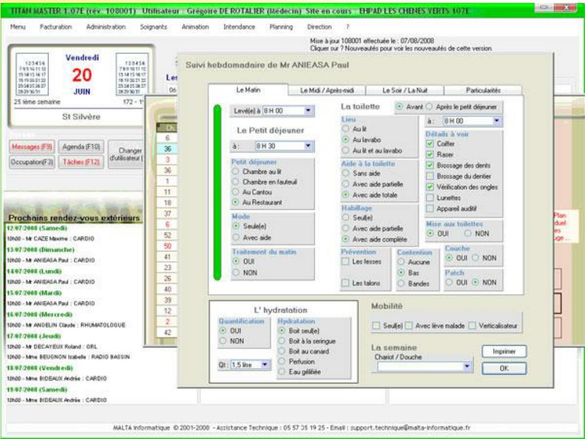Image resolution: width=585 pixels, height=439 pixels.
Task: Click the green vertical progress bar
Action: point(218,193)
